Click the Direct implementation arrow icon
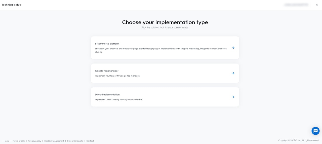Viewport: 322px width, 144px height. pyautogui.click(x=233, y=97)
